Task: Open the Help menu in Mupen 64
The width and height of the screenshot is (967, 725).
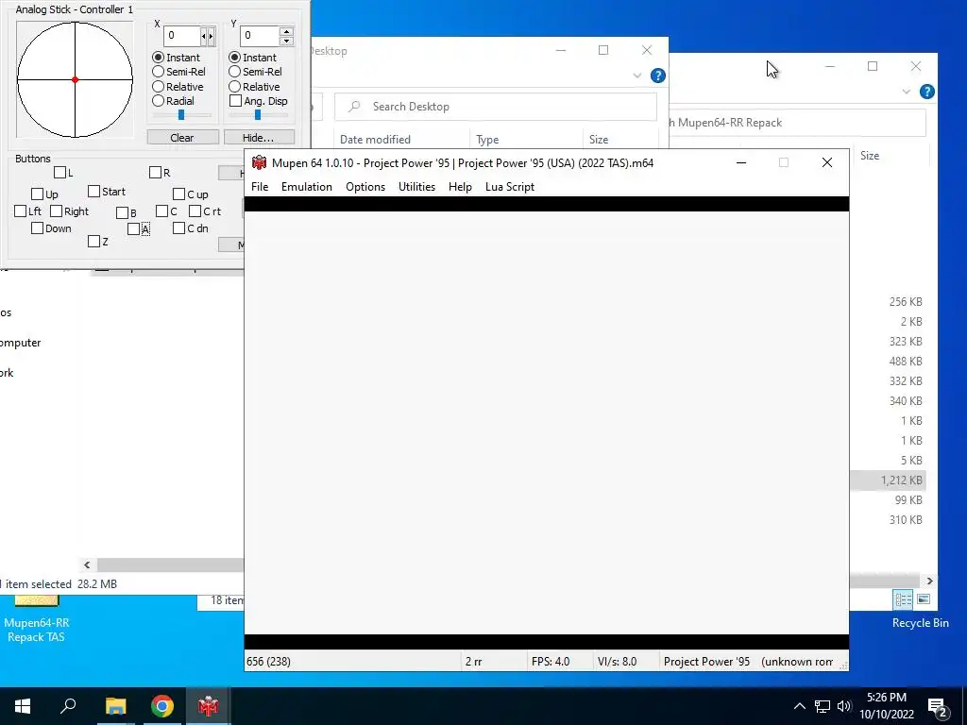Action: pyautogui.click(x=460, y=187)
